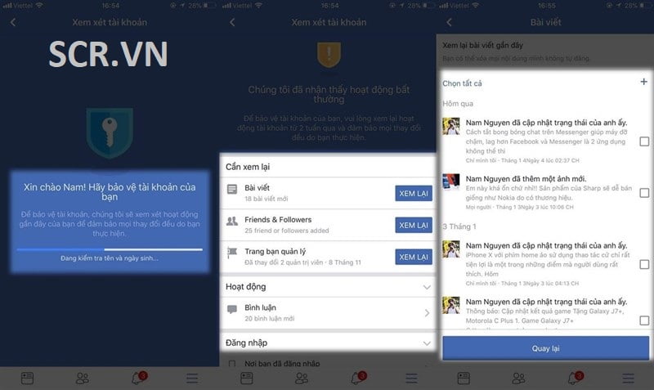The image size is (654, 390).
Task: Open Friends tab on Cần xem lại screen
Action: click(302, 379)
